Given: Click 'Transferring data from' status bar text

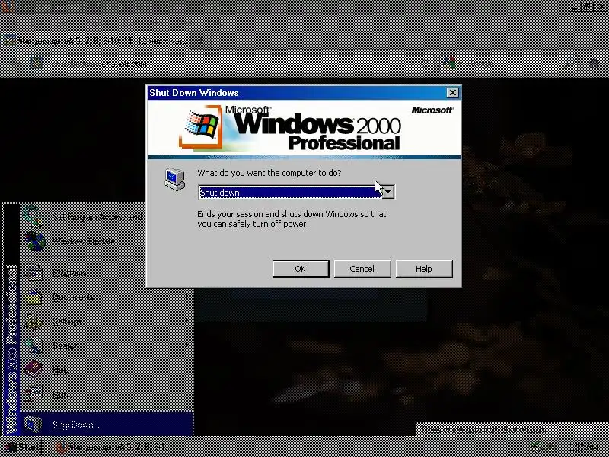Looking at the screenshot, I should click(x=483, y=430).
